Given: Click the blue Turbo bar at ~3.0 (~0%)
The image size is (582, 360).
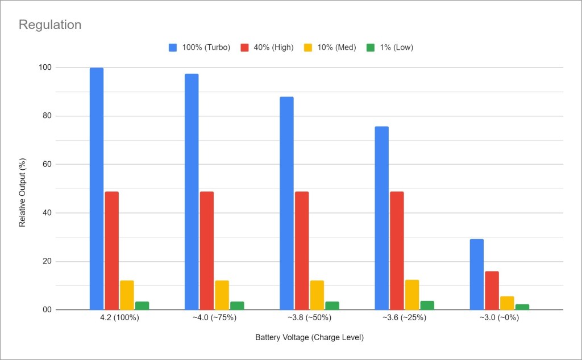Looking at the screenshot, I should pyautogui.click(x=476, y=274).
